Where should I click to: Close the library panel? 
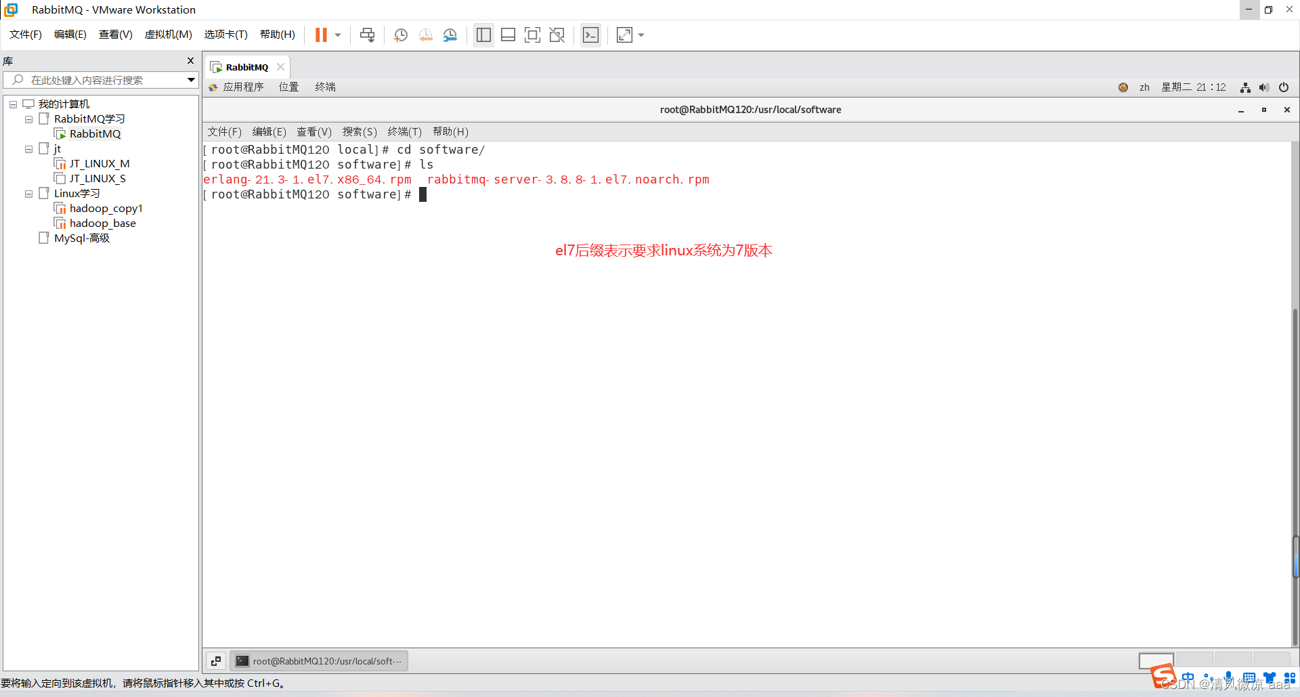190,61
